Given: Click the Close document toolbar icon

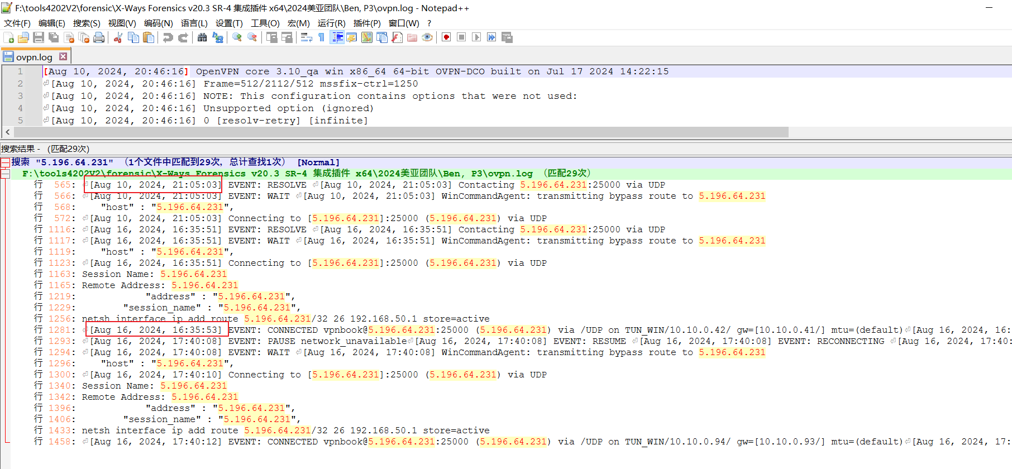Looking at the screenshot, I should pyautogui.click(x=69, y=37).
